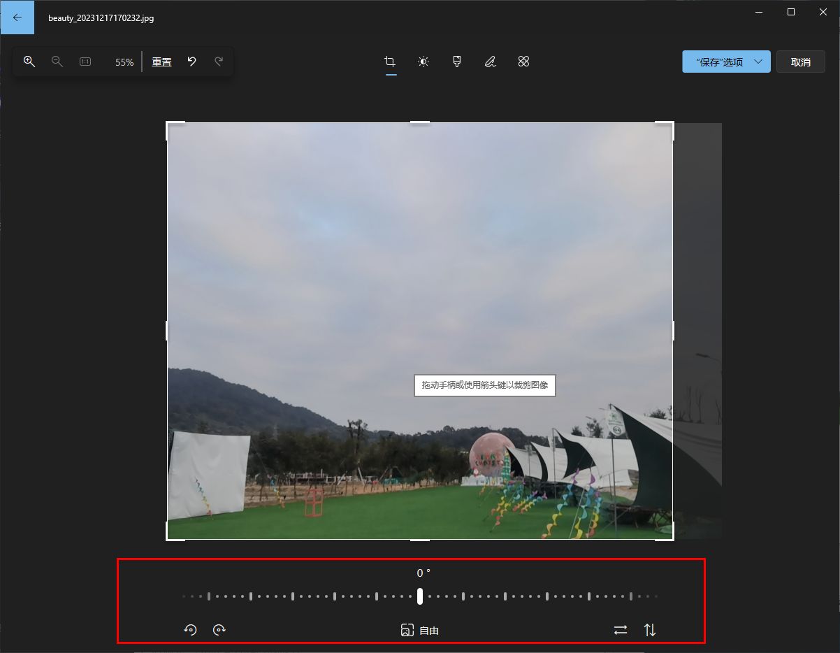Redo the edit
Screen dimensions: 840x653
(x=219, y=62)
